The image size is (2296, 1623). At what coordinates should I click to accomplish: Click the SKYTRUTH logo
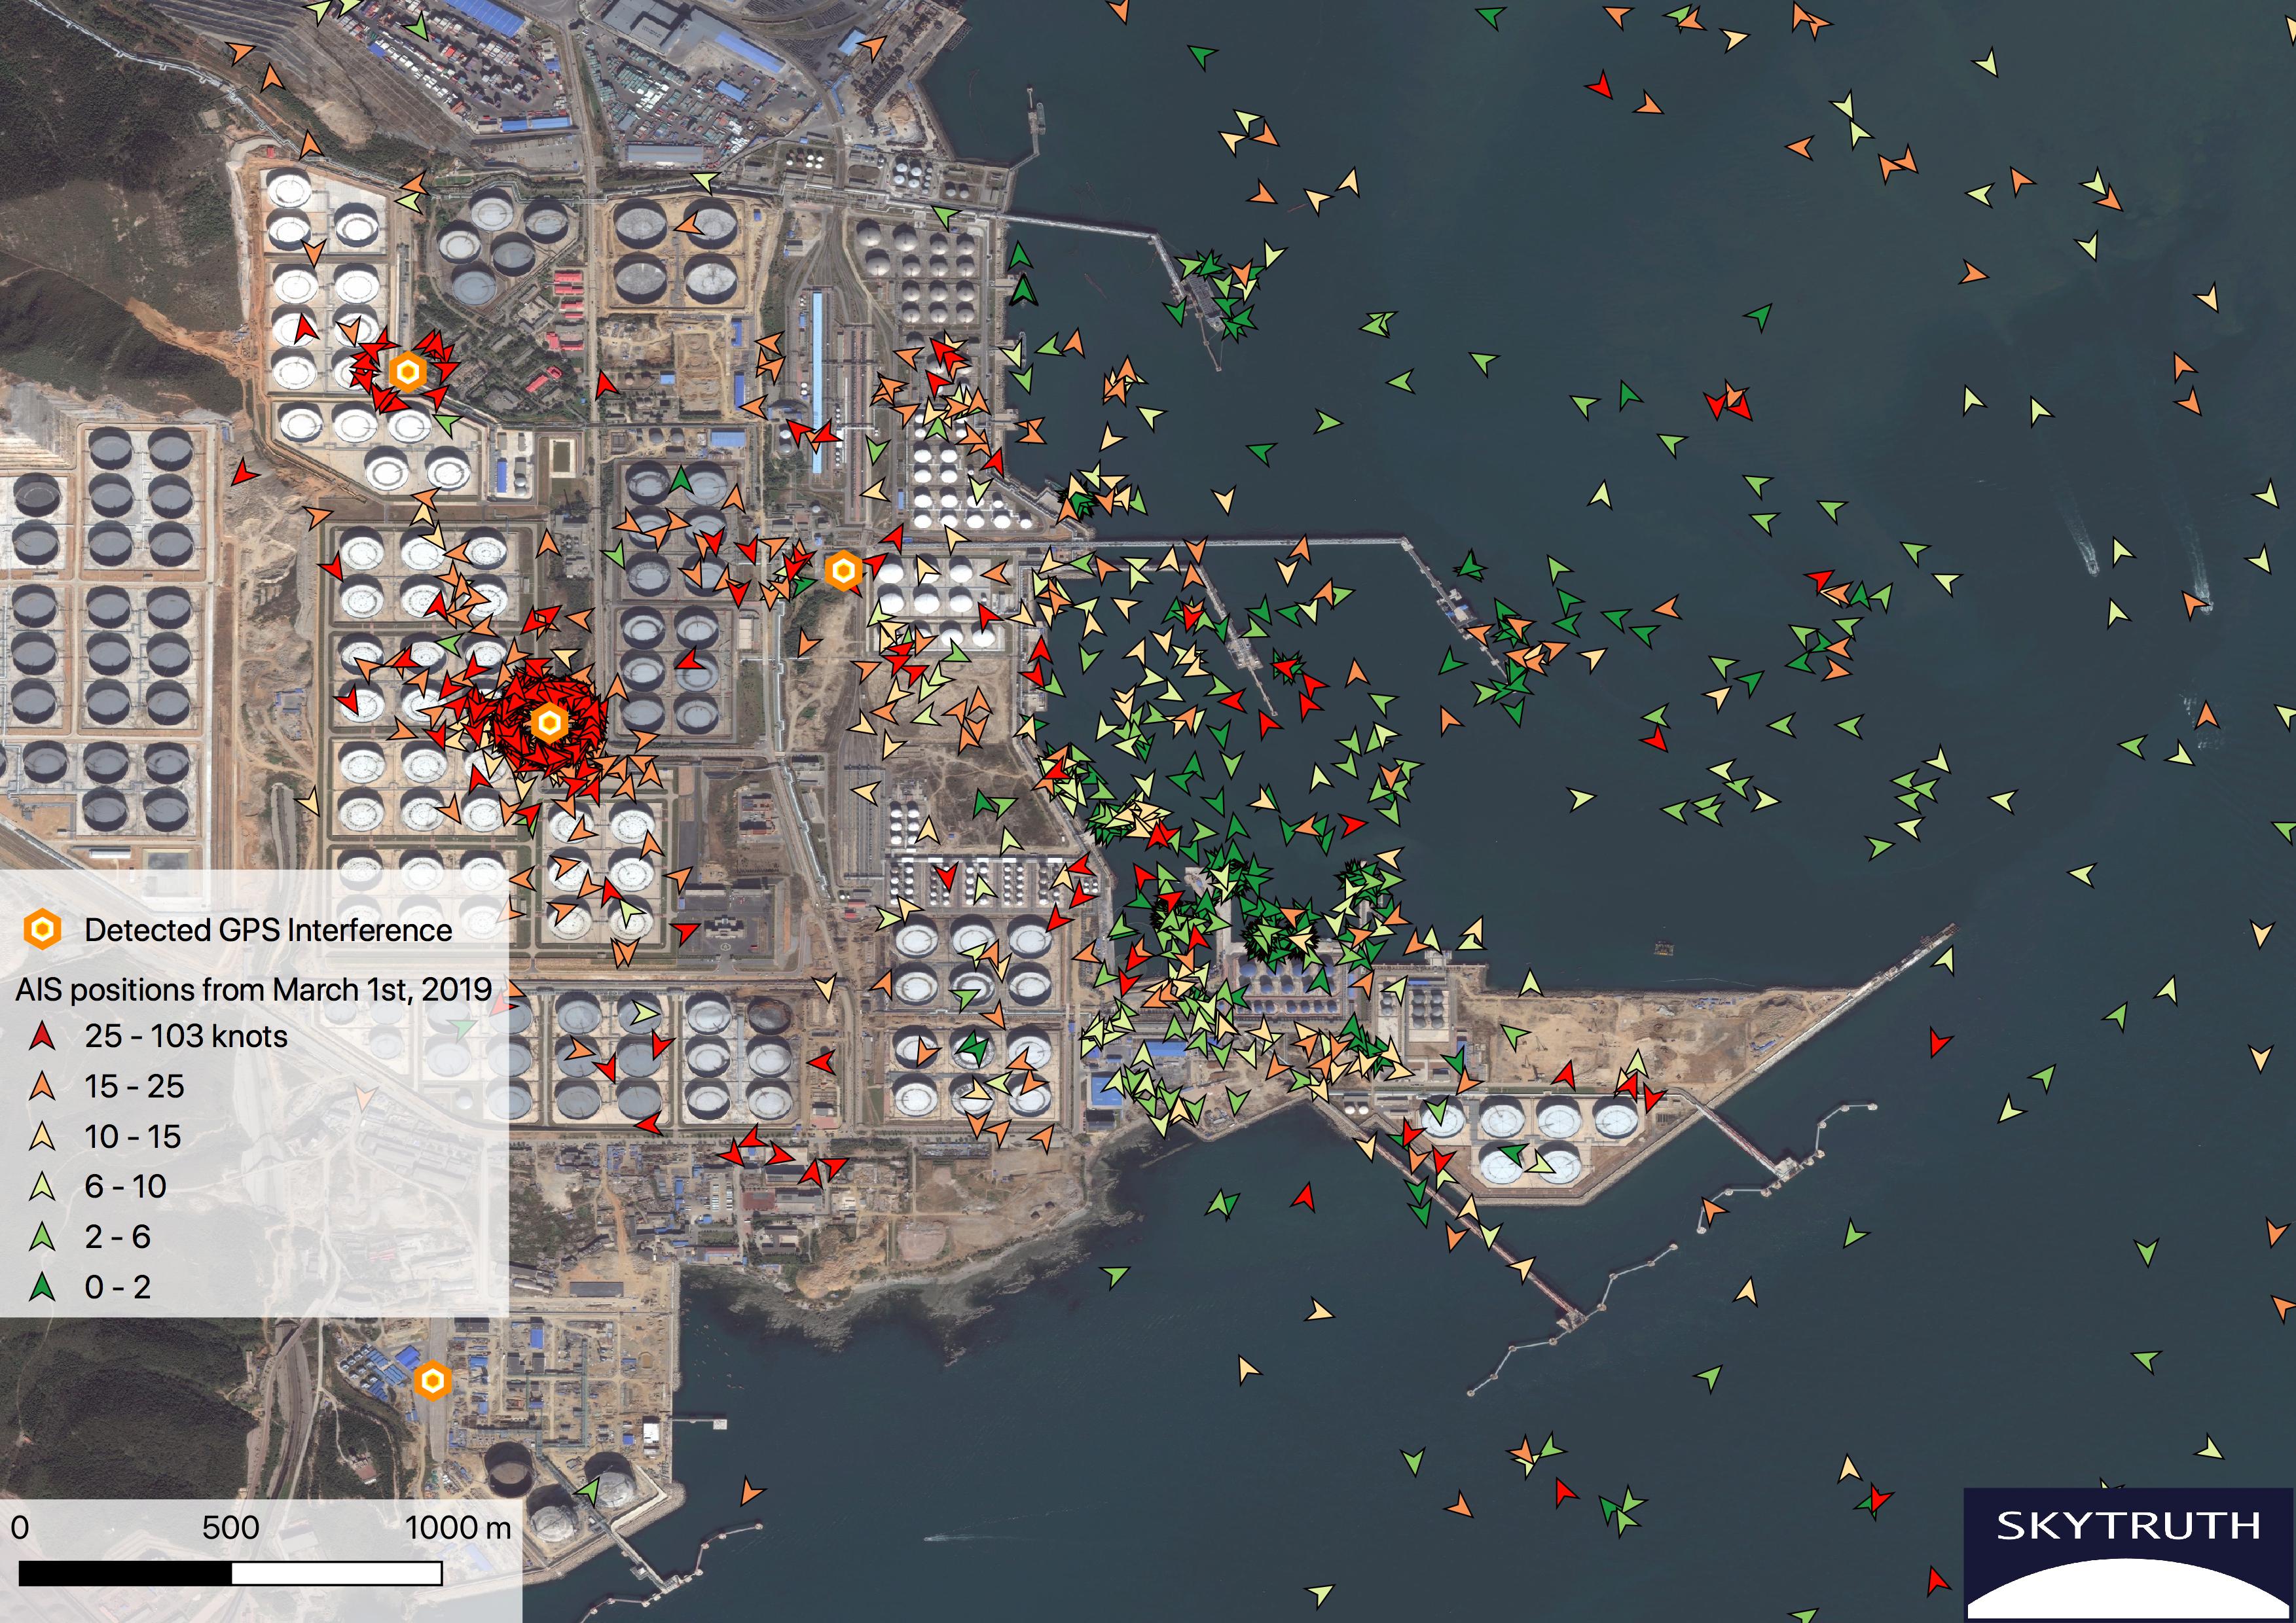[x=2128, y=1555]
